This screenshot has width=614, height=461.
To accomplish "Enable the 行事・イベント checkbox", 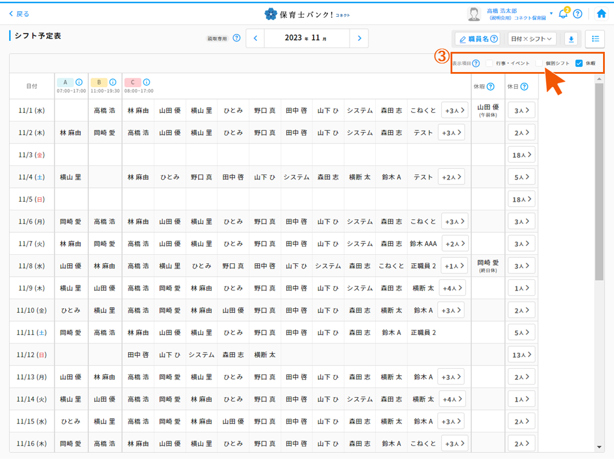I will (489, 63).
